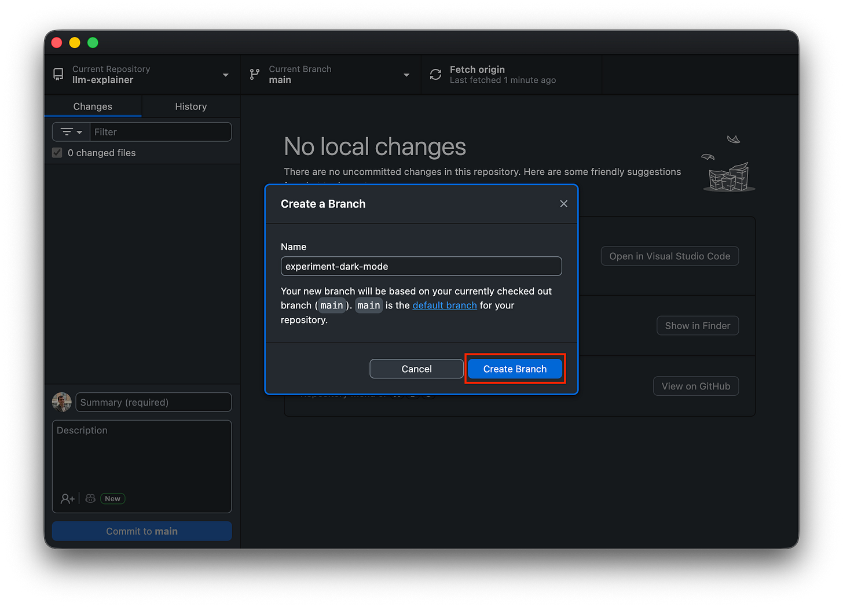Click the branch icon beside Current Branch

[254, 74]
